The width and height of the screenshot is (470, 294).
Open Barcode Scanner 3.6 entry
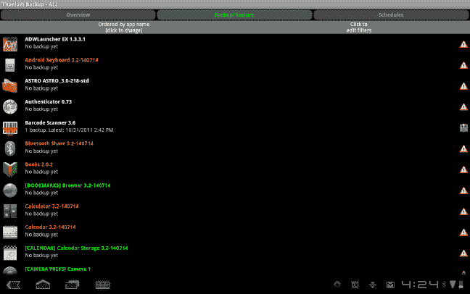[235, 127]
